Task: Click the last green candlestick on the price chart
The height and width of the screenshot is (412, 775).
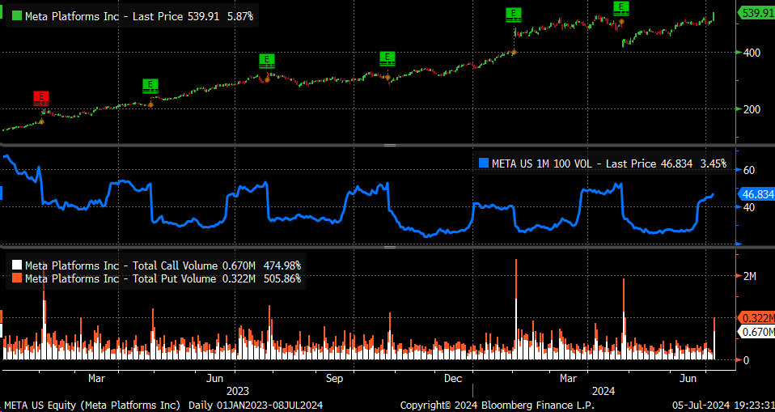Action: click(x=714, y=17)
